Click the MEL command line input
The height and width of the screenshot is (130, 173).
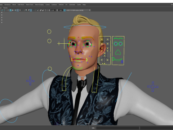point(117,128)
